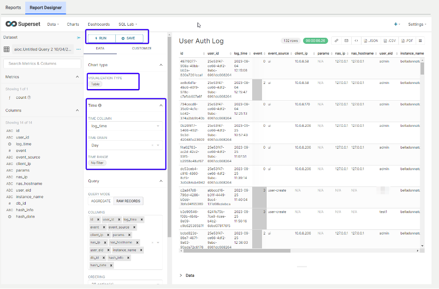Open the CUSTOMIZE tab
The height and width of the screenshot is (289, 439).
tap(141, 48)
